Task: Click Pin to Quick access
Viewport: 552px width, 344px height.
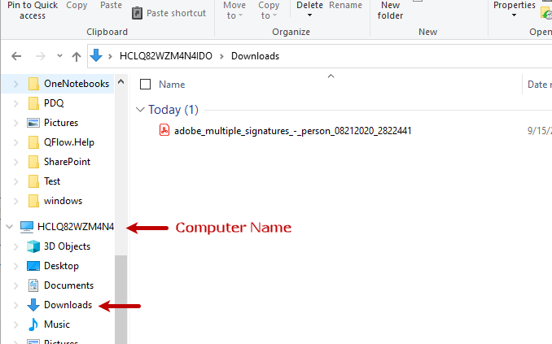Action: click(33, 11)
